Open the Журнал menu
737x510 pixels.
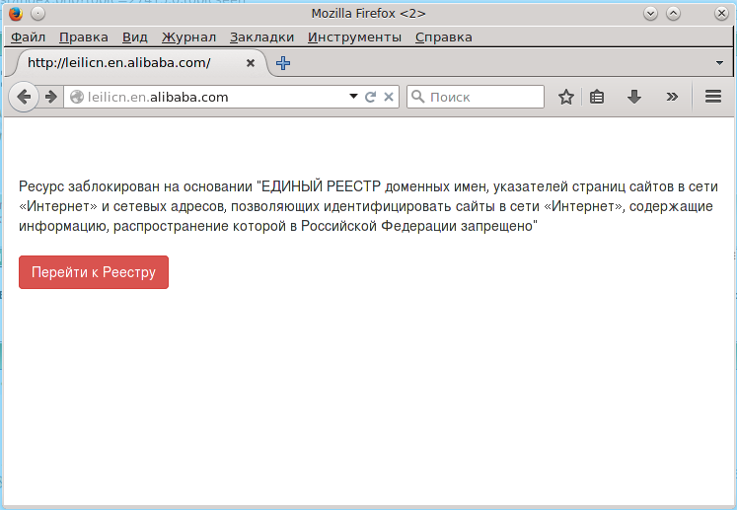pos(189,37)
